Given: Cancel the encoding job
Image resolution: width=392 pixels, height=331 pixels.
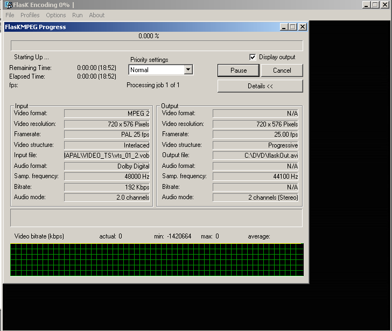Looking at the screenshot, I should pyautogui.click(x=282, y=71).
